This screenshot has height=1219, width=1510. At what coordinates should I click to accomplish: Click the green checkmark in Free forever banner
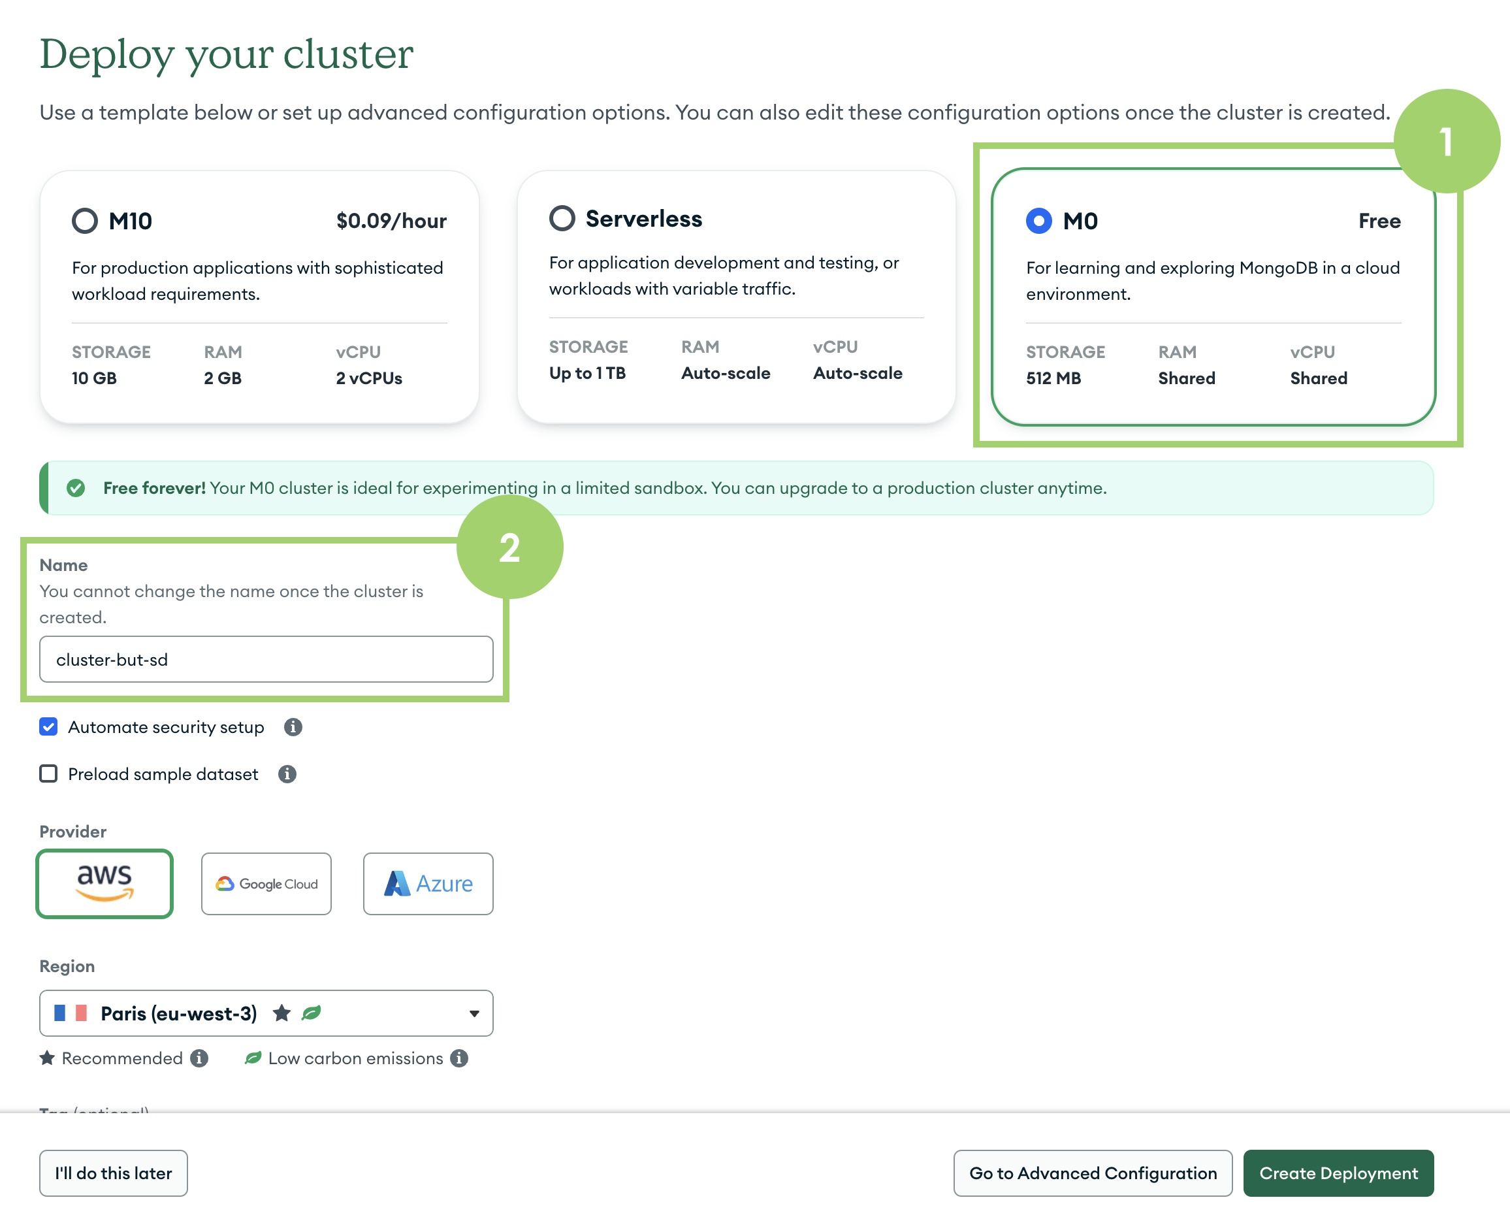tap(76, 488)
